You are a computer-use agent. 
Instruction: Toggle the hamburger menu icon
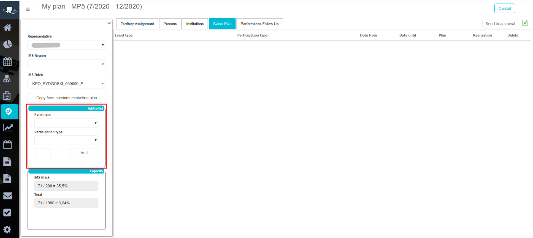[28, 9]
